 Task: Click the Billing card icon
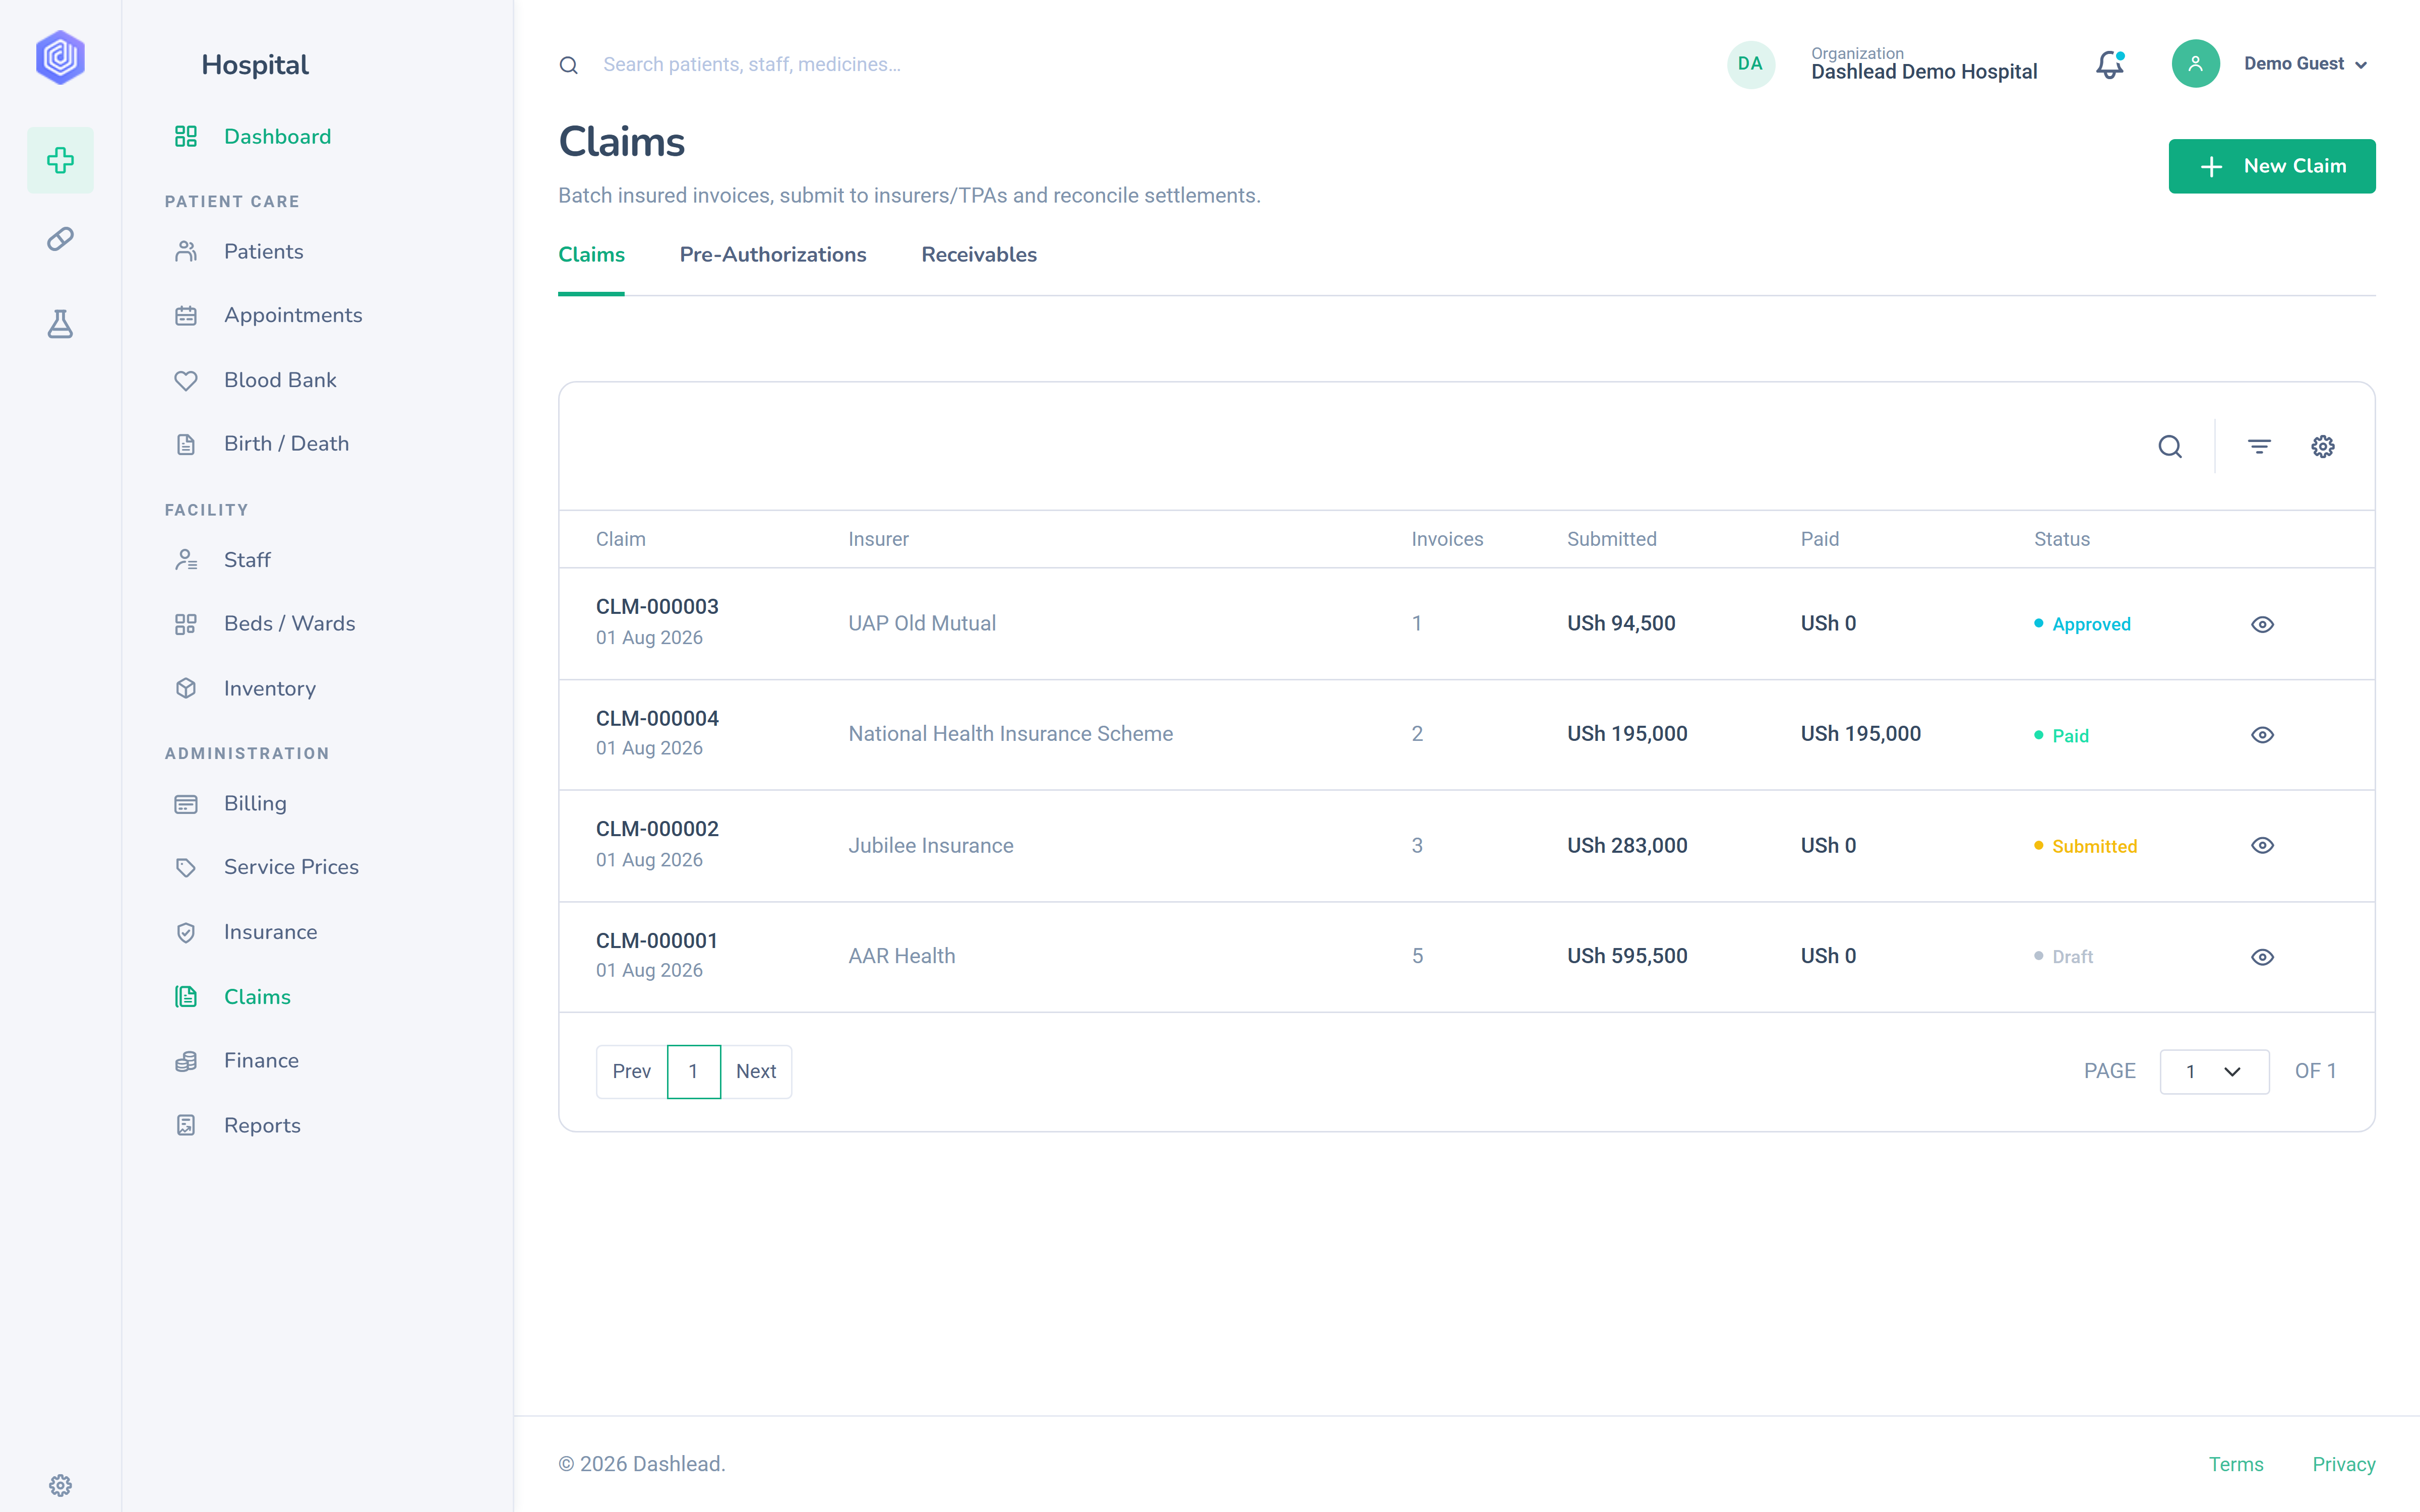click(186, 804)
